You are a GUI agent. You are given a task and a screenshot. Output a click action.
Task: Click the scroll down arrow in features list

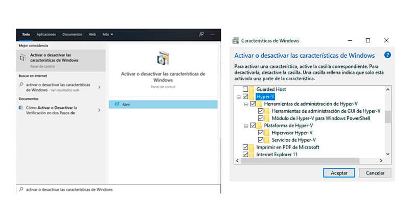click(x=387, y=154)
